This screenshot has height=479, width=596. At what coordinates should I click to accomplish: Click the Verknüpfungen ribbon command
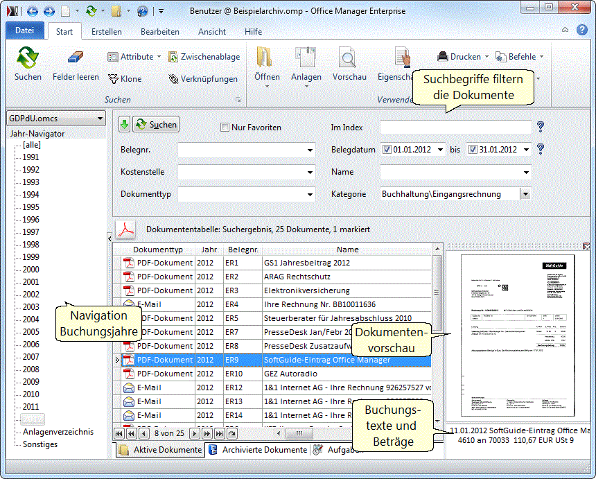click(203, 79)
